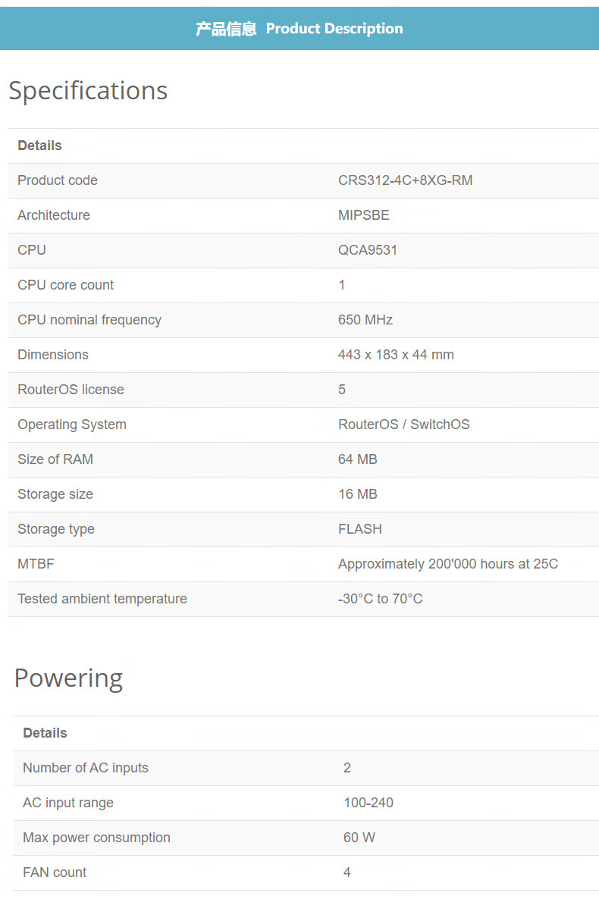Click the dimensions value 443 x 183 x 44 mm
Viewport: 599px width, 921px height.
[x=396, y=355]
